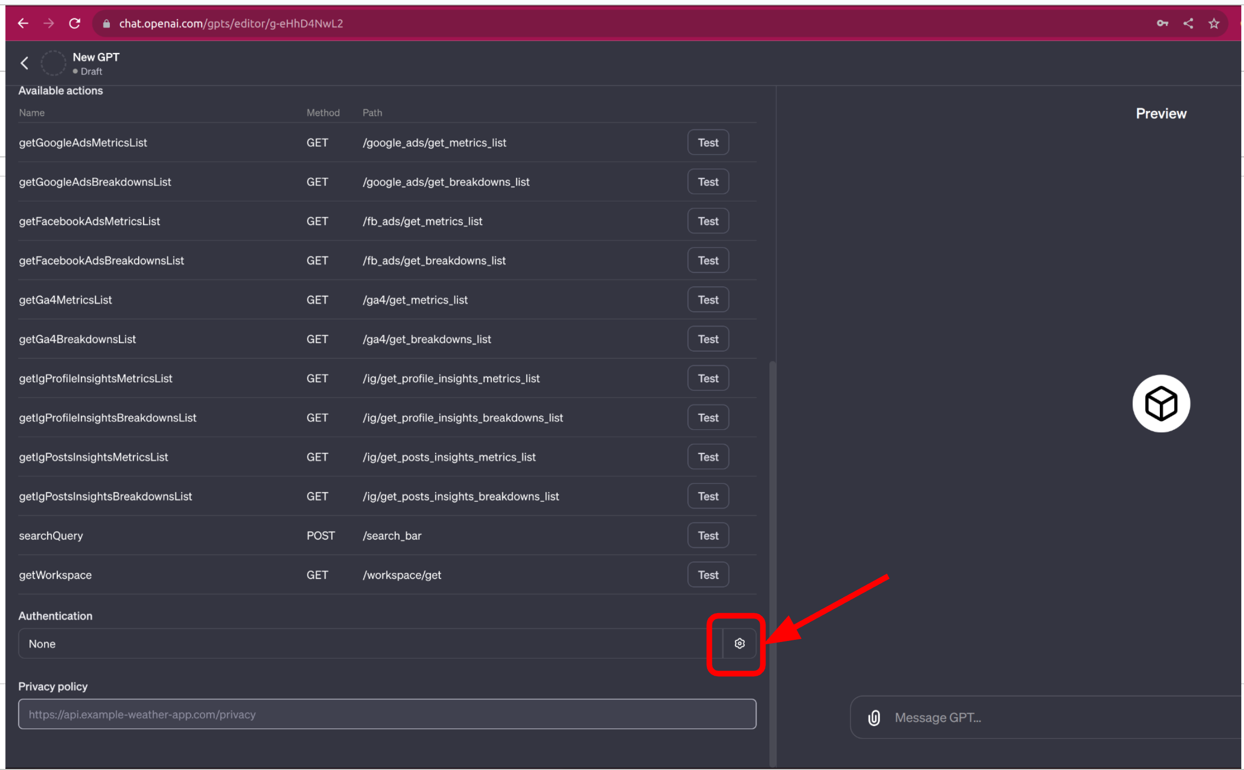Screen dimensions: 1244x770
Task: Click the saved passwords key icon
Action: (x=1162, y=23)
